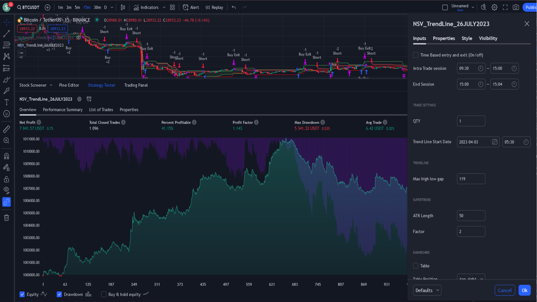Redo the last chart action
537x302 pixels.
click(244, 8)
